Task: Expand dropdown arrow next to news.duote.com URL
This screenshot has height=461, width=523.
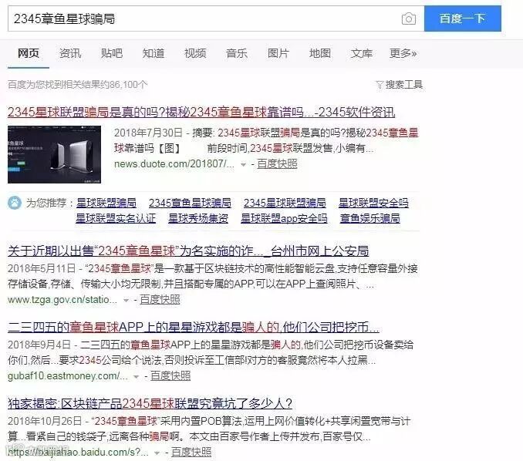Action: [244, 165]
